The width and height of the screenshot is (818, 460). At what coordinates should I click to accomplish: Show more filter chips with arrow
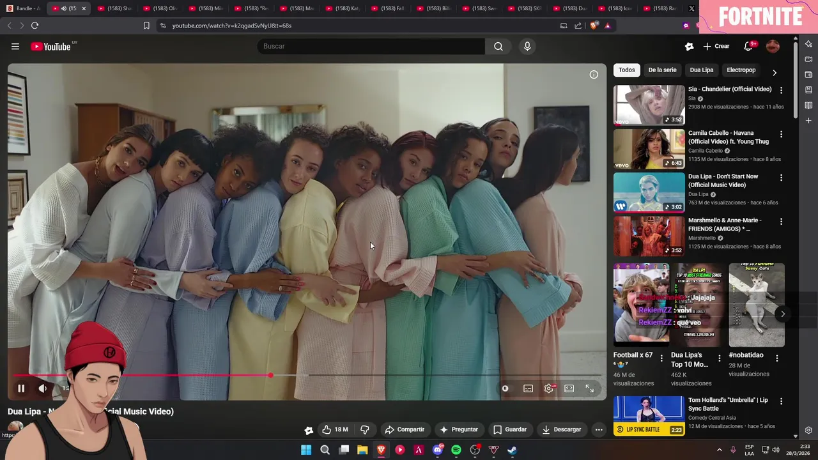(x=775, y=72)
